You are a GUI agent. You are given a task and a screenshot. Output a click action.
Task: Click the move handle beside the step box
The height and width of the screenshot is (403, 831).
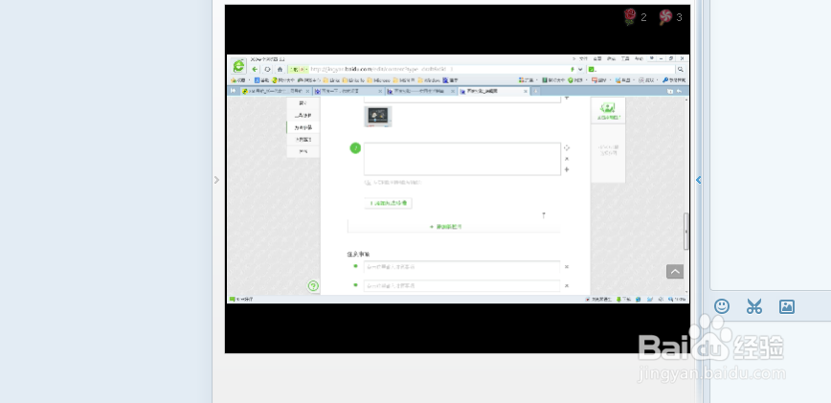pyautogui.click(x=567, y=147)
